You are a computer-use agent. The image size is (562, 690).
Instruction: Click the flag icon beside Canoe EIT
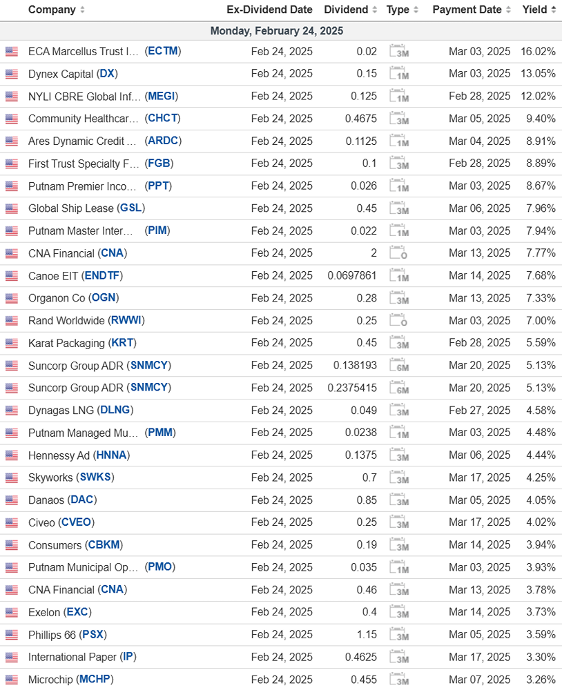pos(11,276)
